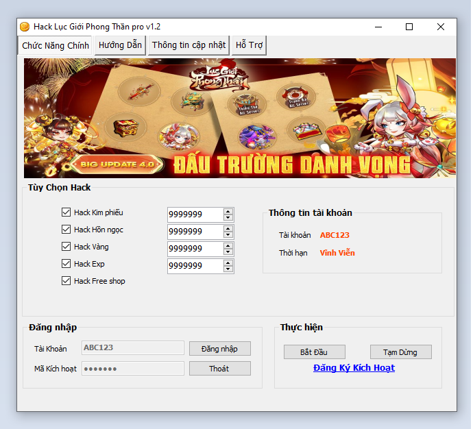The image size is (473, 429).
Task: Focus the Mã Kích hoạt input field
Action: coord(133,369)
